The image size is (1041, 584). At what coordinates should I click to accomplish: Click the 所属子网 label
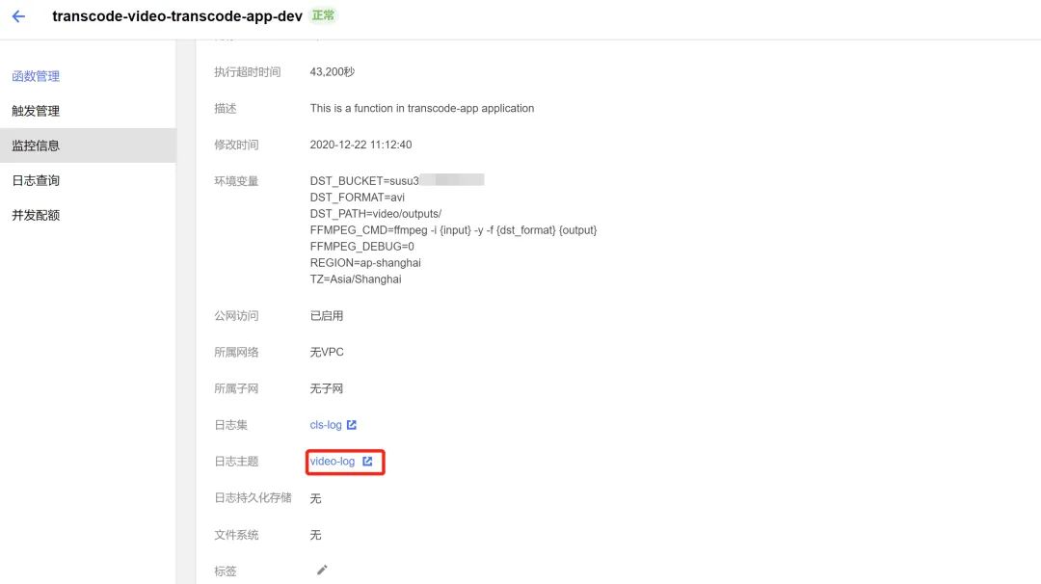coord(236,389)
